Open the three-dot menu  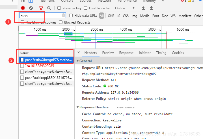(x=13, y=1)
